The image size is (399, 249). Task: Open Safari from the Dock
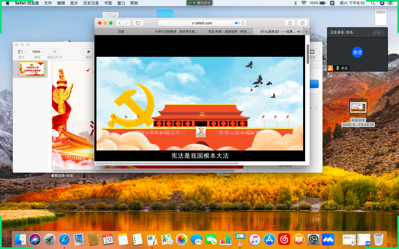65,240
